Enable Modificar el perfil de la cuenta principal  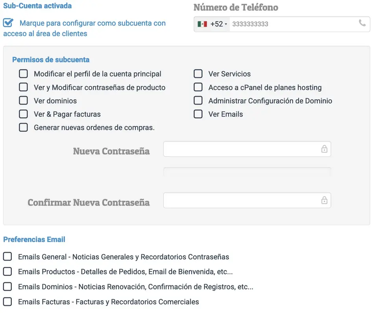pyautogui.click(x=23, y=74)
